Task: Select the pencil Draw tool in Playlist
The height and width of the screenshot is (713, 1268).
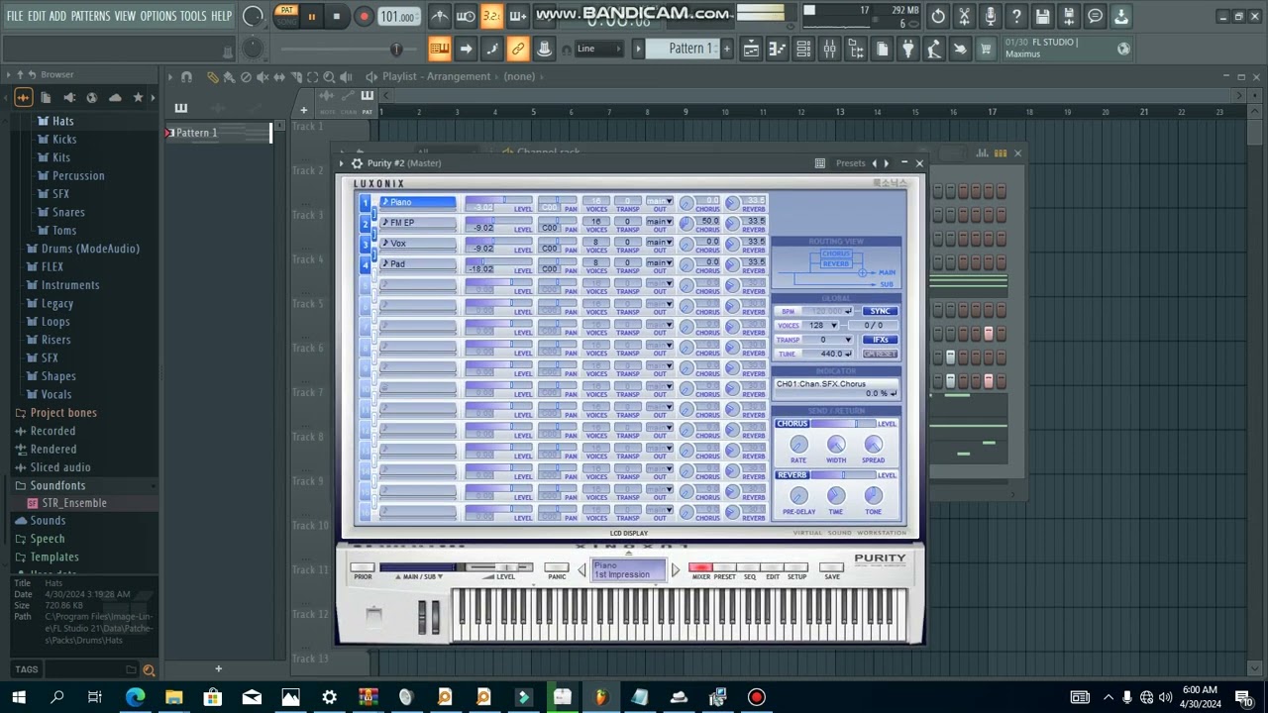Action: coord(213,76)
